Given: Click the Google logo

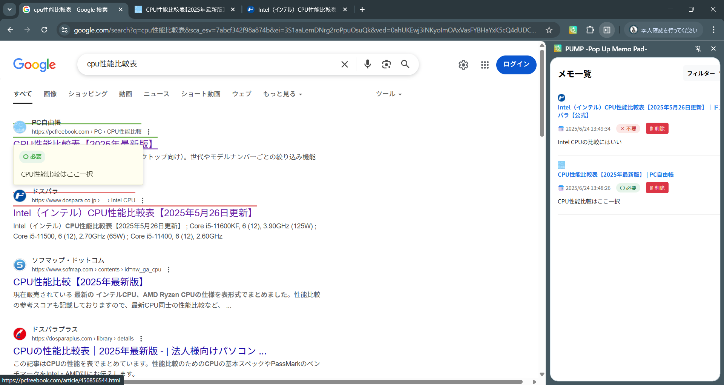Looking at the screenshot, I should point(34,65).
